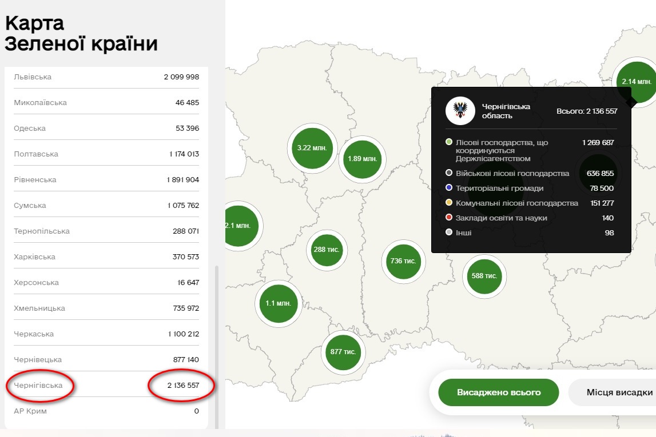Click the region list vertical scrollbar
Image resolution: width=656 pixels, height=437 pixels.
[x=216, y=343]
